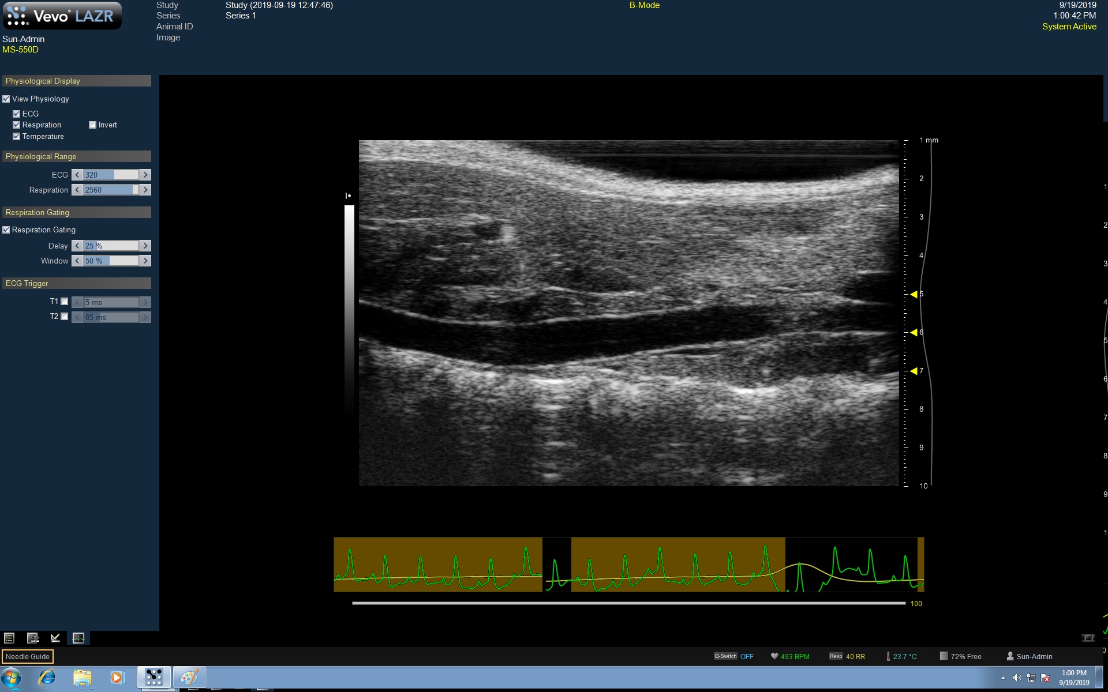Open the physiology ECG panel icon
The height and width of the screenshot is (692, 1108).
coord(78,638)
